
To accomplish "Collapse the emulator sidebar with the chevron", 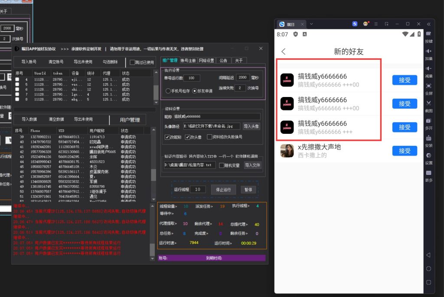I will [x=428, y=24].
